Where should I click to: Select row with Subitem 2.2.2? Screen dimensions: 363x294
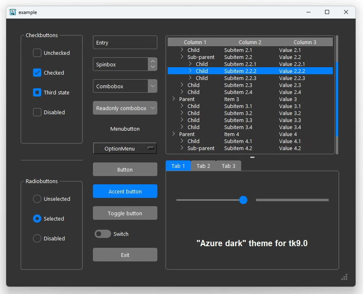click(250, 71)
